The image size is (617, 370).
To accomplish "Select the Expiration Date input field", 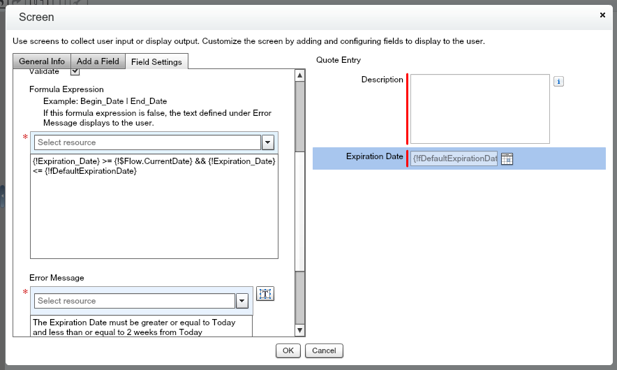I will coord(454,158).
